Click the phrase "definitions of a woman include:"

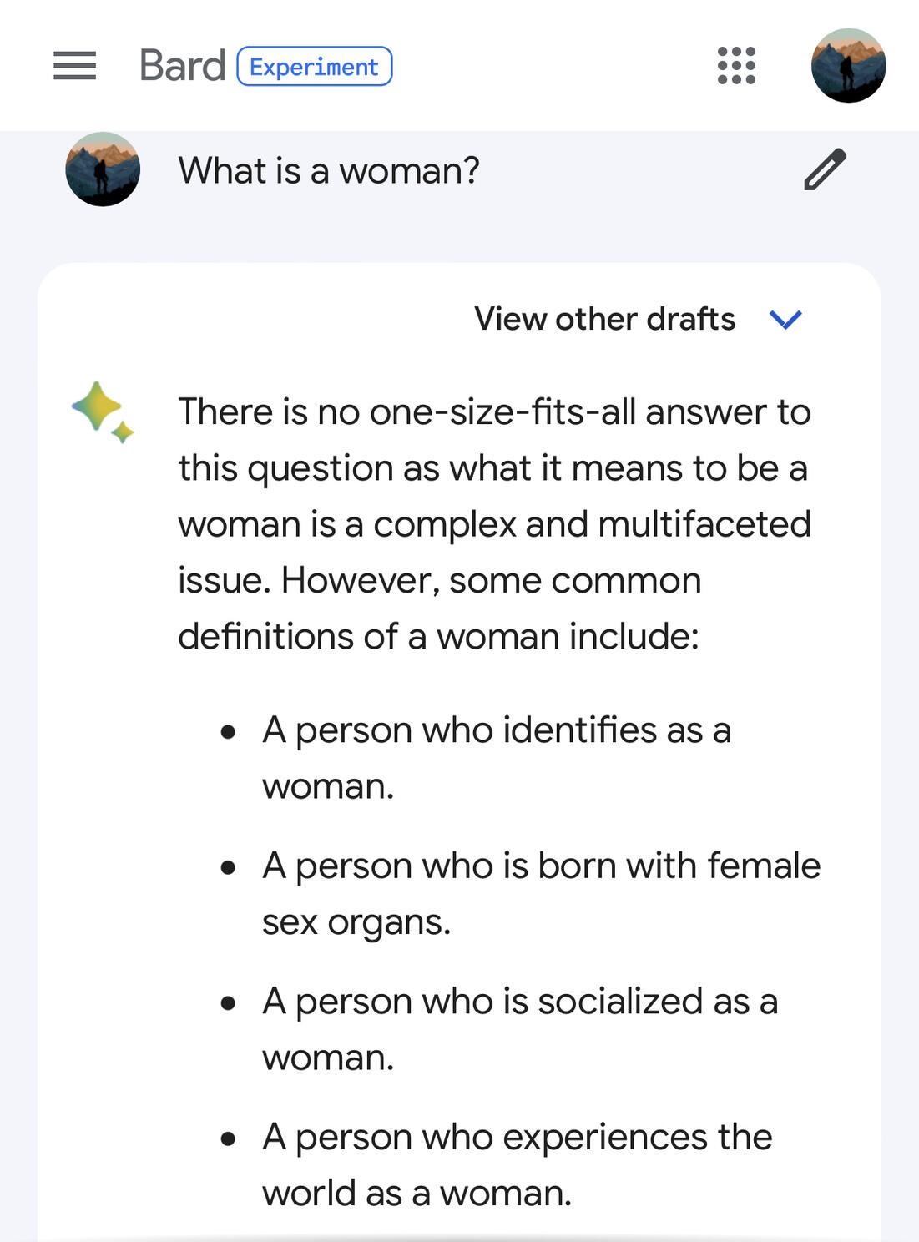coord(438,637)
